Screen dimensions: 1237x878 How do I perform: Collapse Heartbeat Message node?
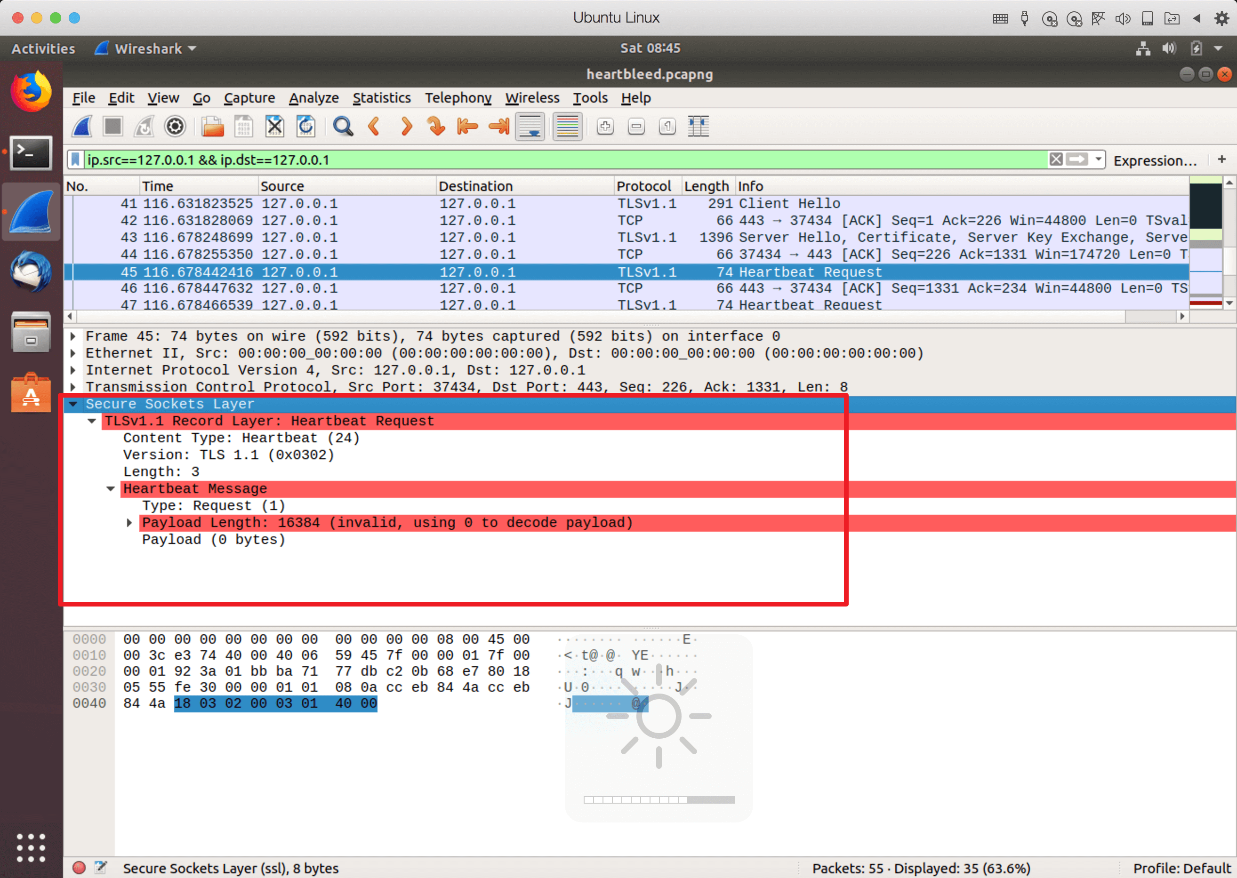[110, 489]
